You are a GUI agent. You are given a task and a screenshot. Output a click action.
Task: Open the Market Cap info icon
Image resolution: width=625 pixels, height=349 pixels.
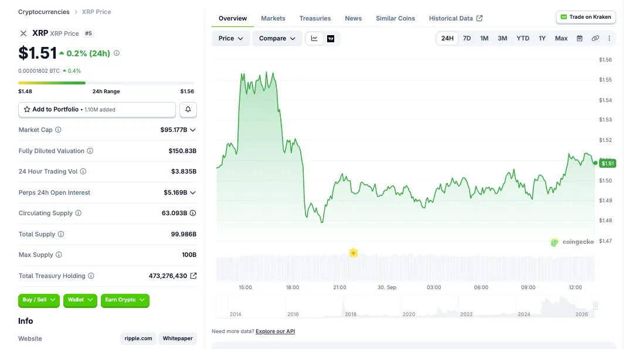tap(58, 130)
